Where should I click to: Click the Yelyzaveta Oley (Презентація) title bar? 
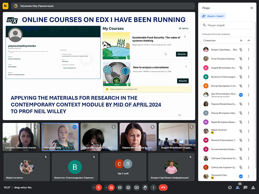(x=103, y=6)
